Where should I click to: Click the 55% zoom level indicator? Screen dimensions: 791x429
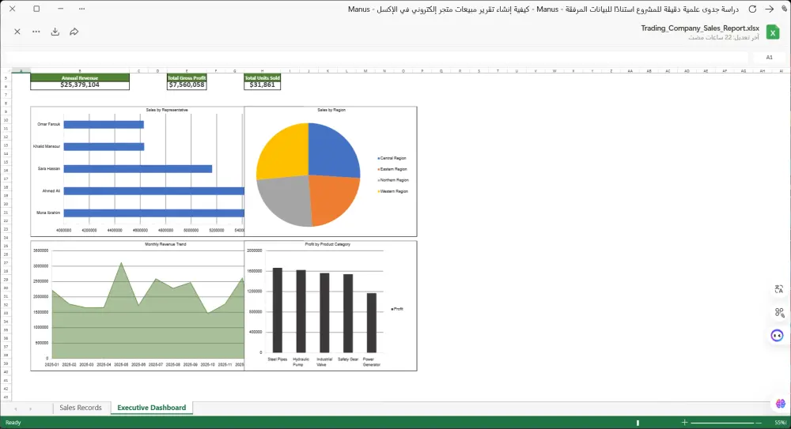[x=781, y=423]
